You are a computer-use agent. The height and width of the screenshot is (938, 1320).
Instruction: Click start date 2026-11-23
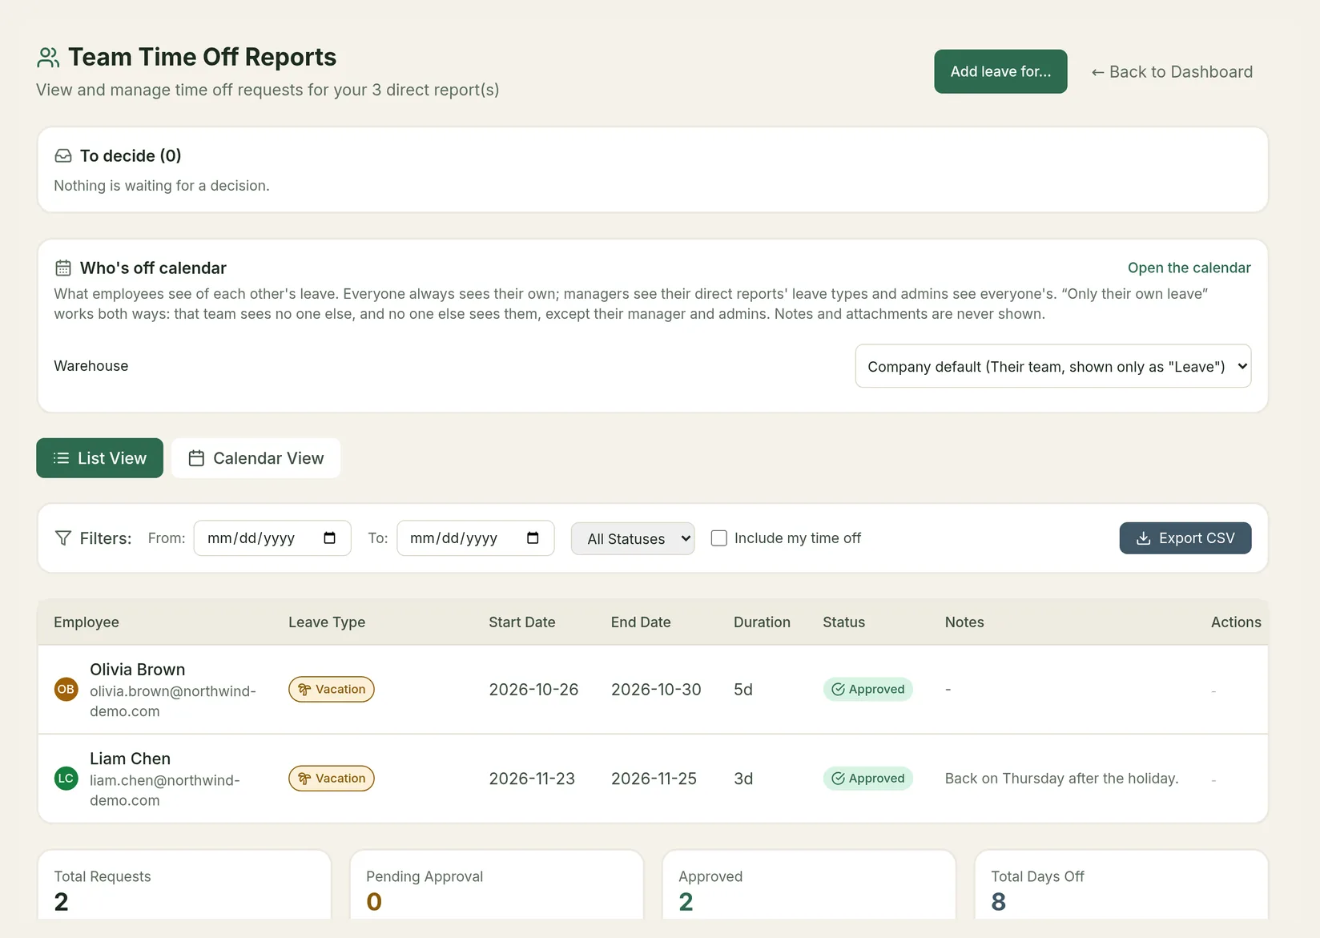click(x=532, y=779)
